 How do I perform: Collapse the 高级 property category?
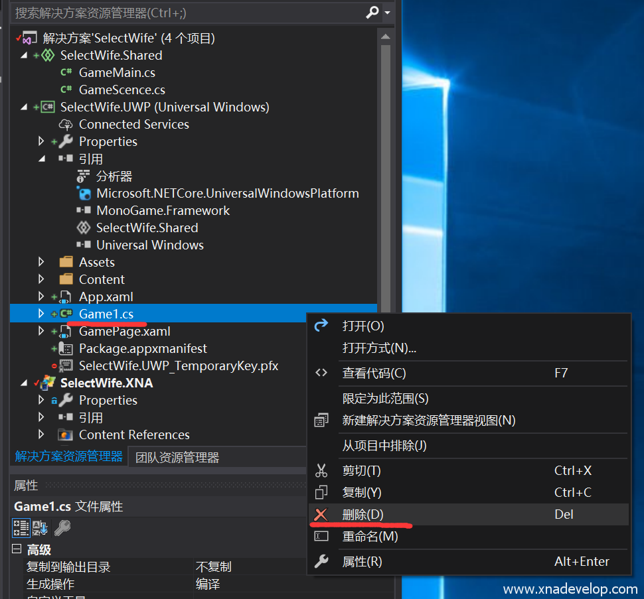(17, 550)
